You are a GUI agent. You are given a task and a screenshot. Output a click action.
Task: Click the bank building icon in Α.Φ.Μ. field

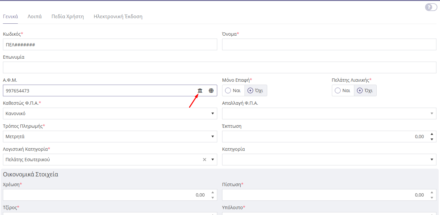coord(200,91)
